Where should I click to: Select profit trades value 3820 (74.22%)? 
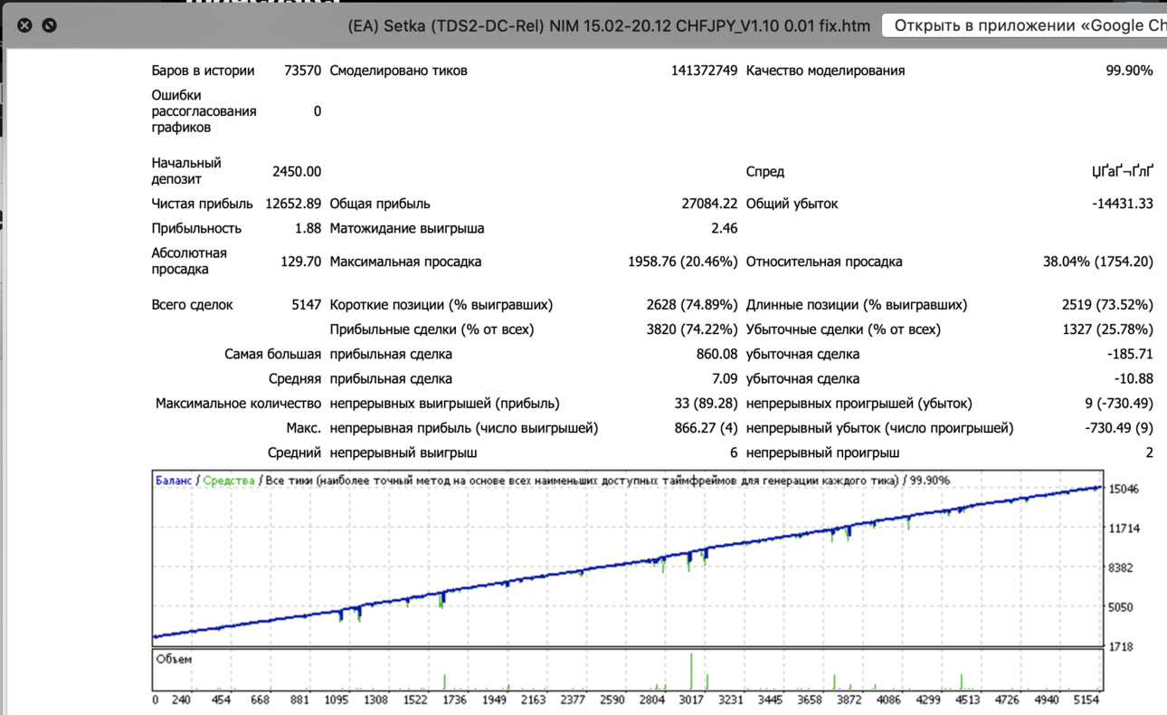(x=692, y=329)
